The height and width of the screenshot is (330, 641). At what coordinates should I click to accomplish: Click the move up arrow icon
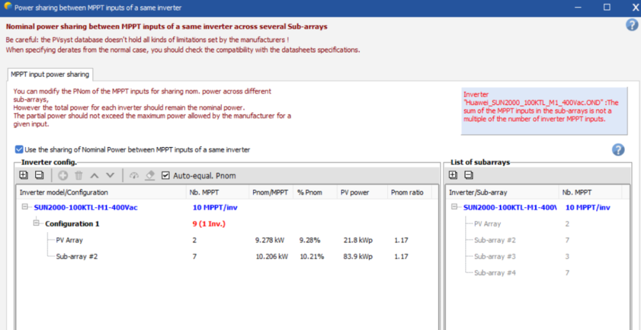(94, 175)
